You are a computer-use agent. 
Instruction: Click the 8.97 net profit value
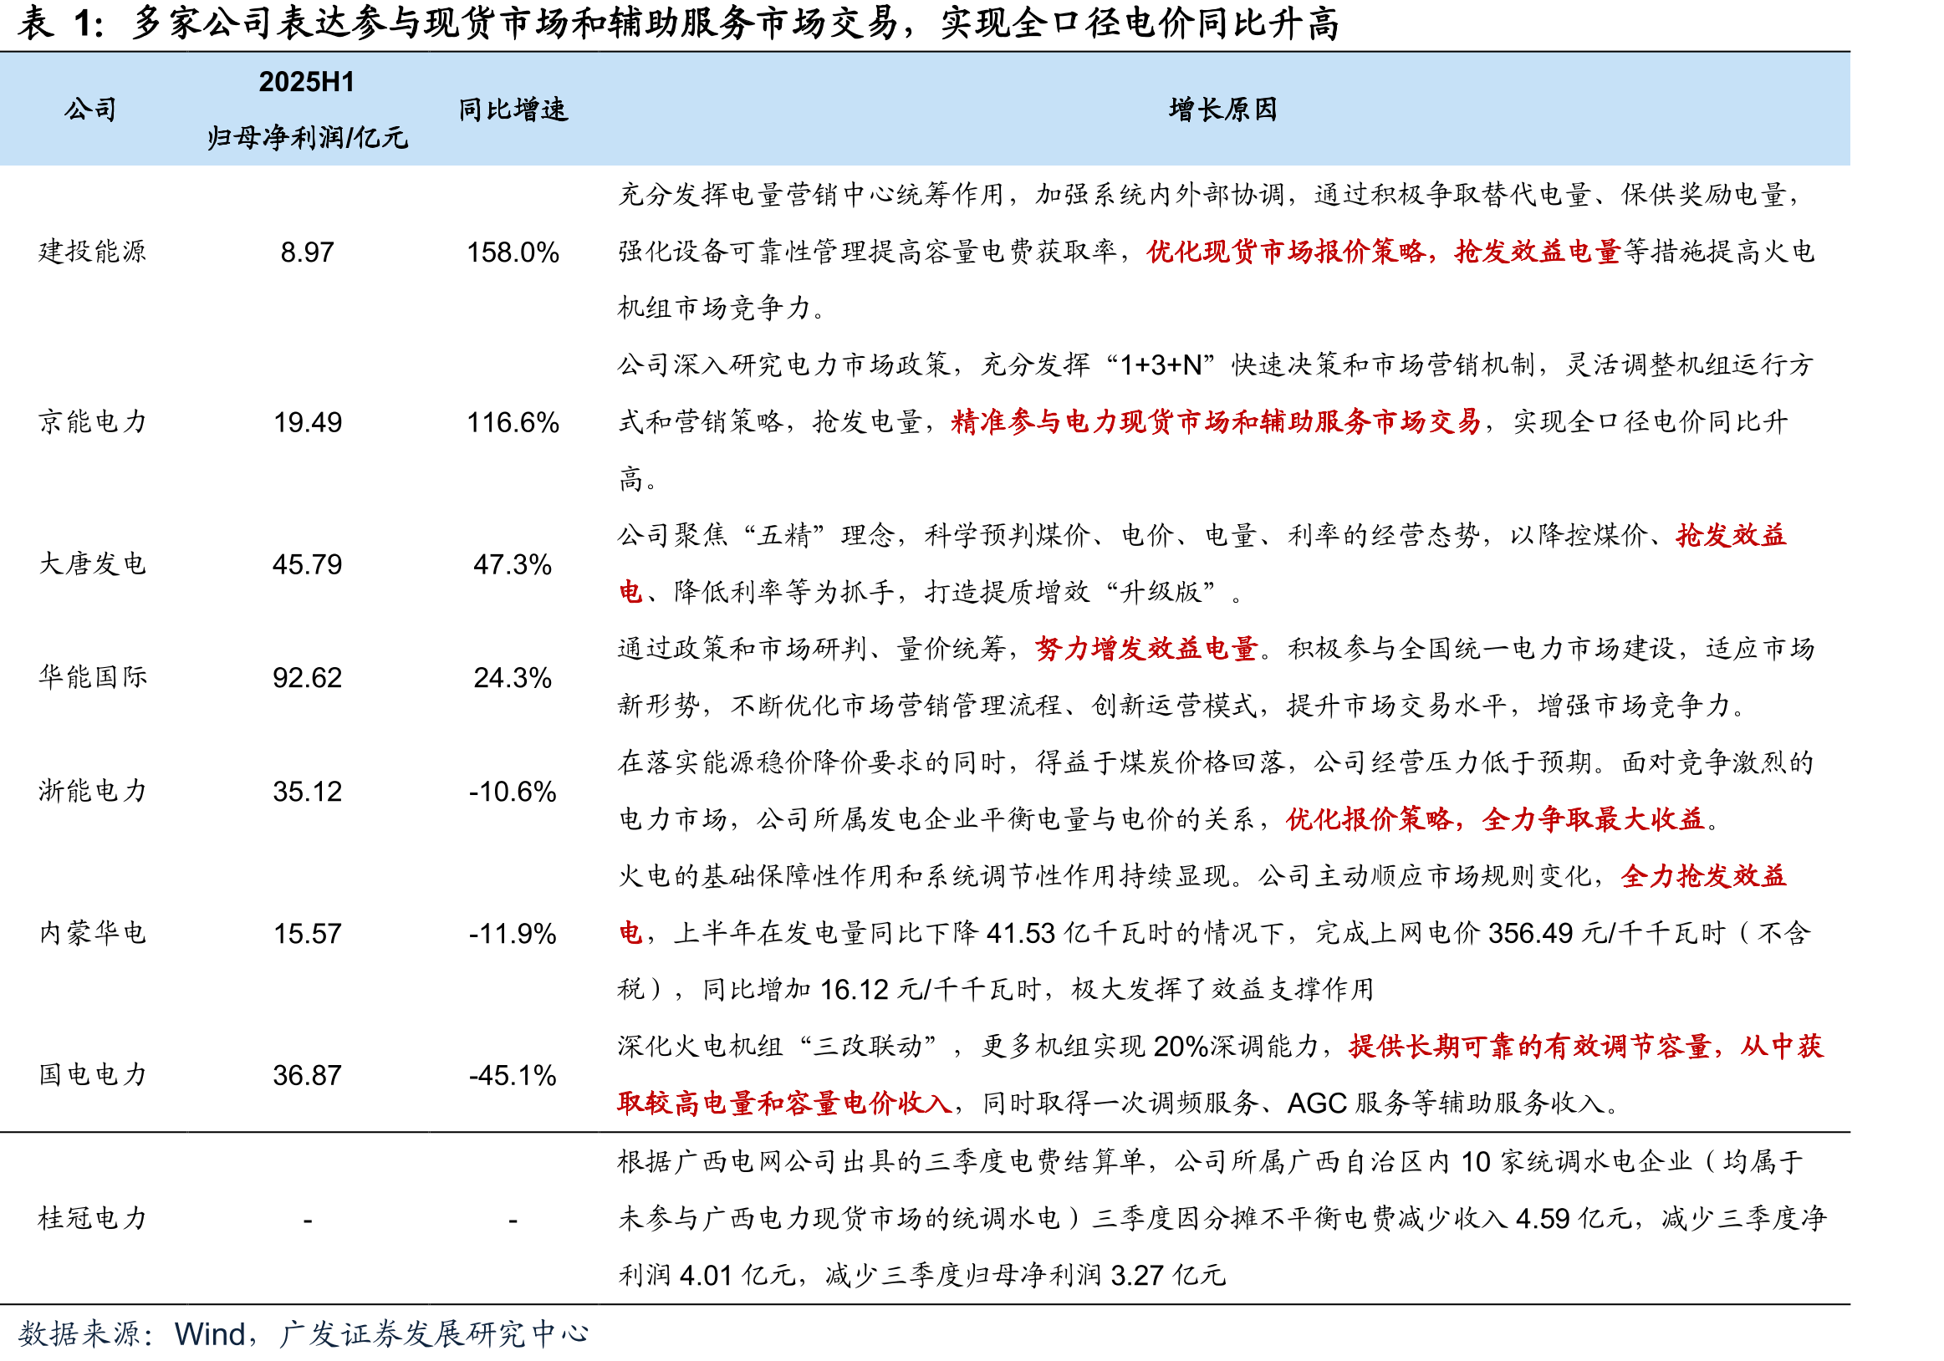click(x=308, y=252)
